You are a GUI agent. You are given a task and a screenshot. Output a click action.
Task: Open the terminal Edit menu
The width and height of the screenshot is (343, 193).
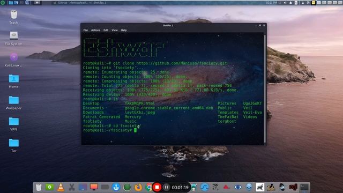106,30
